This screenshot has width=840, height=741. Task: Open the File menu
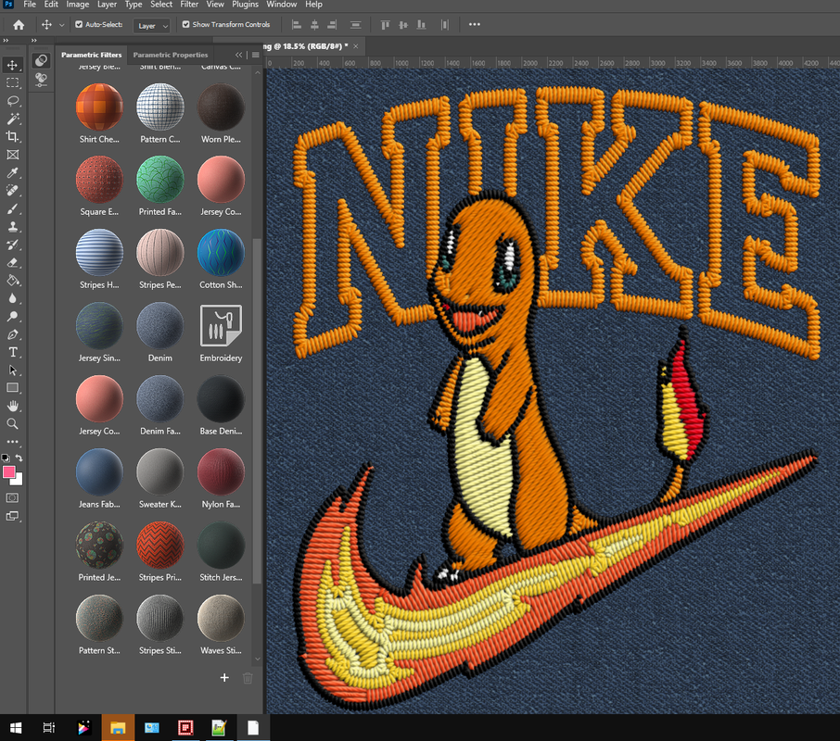30,5
